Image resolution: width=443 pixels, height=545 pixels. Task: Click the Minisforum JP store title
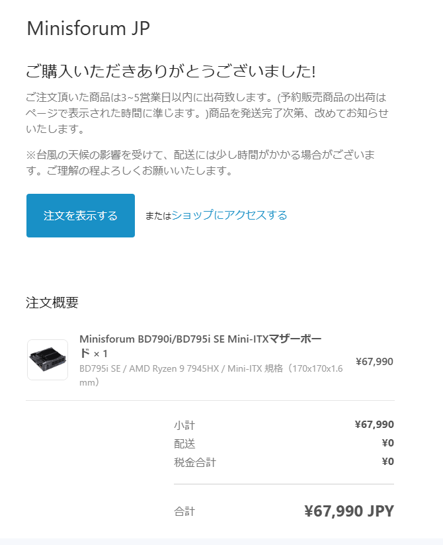[x=88, y=28]
